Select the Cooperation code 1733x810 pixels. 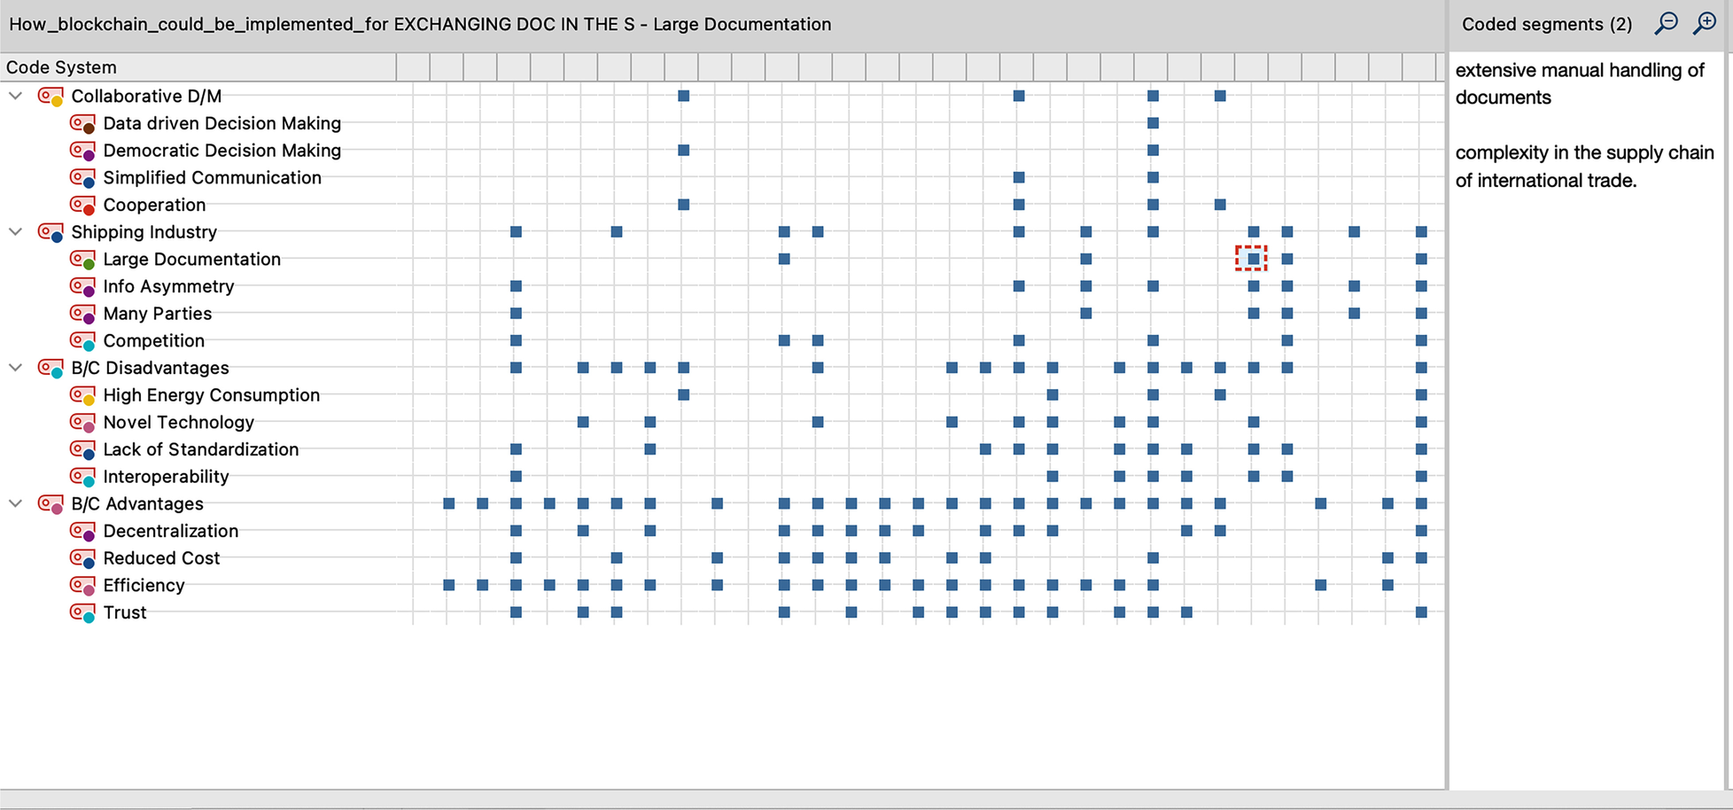[x=154, y=205]
